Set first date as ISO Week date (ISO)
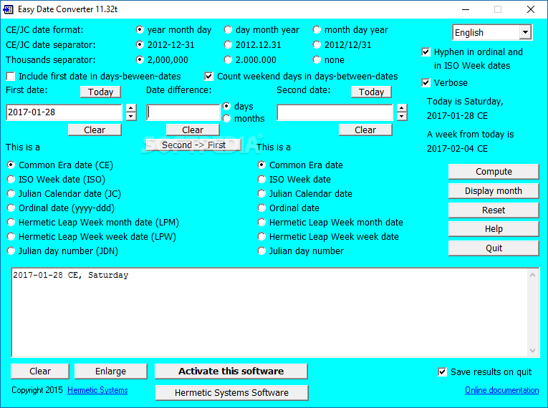This screenshot has height=408, width=548. [x=11, y=180]
